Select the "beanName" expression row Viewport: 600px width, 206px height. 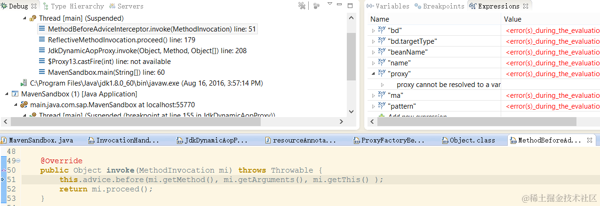coord(484,52)
